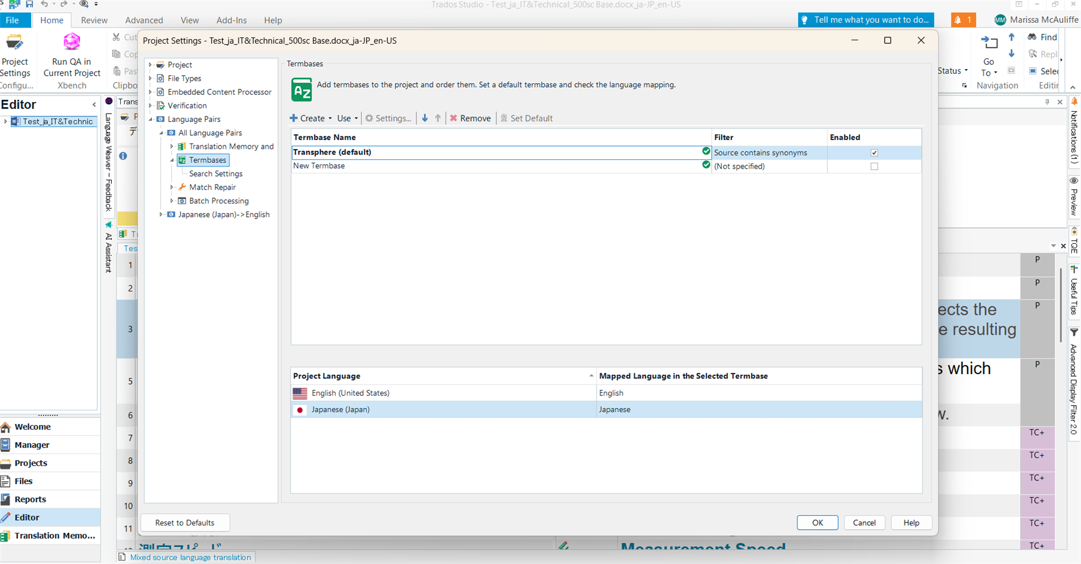This screenshot has height=564, width=1081.
Task: Enable the New Termbase checkbox
Action: click(874, 166)
